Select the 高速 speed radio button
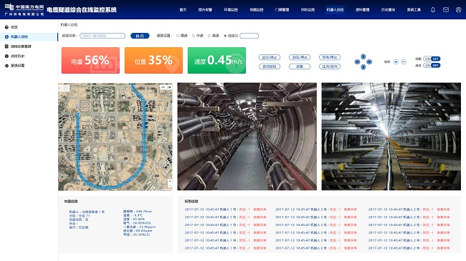 (209, 36)
